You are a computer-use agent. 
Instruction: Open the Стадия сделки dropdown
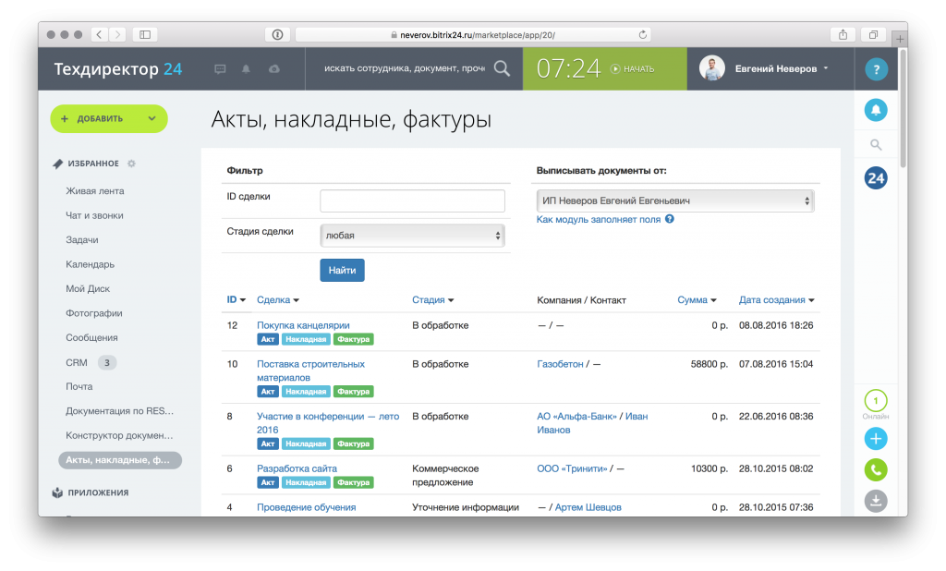pos(412,236)
